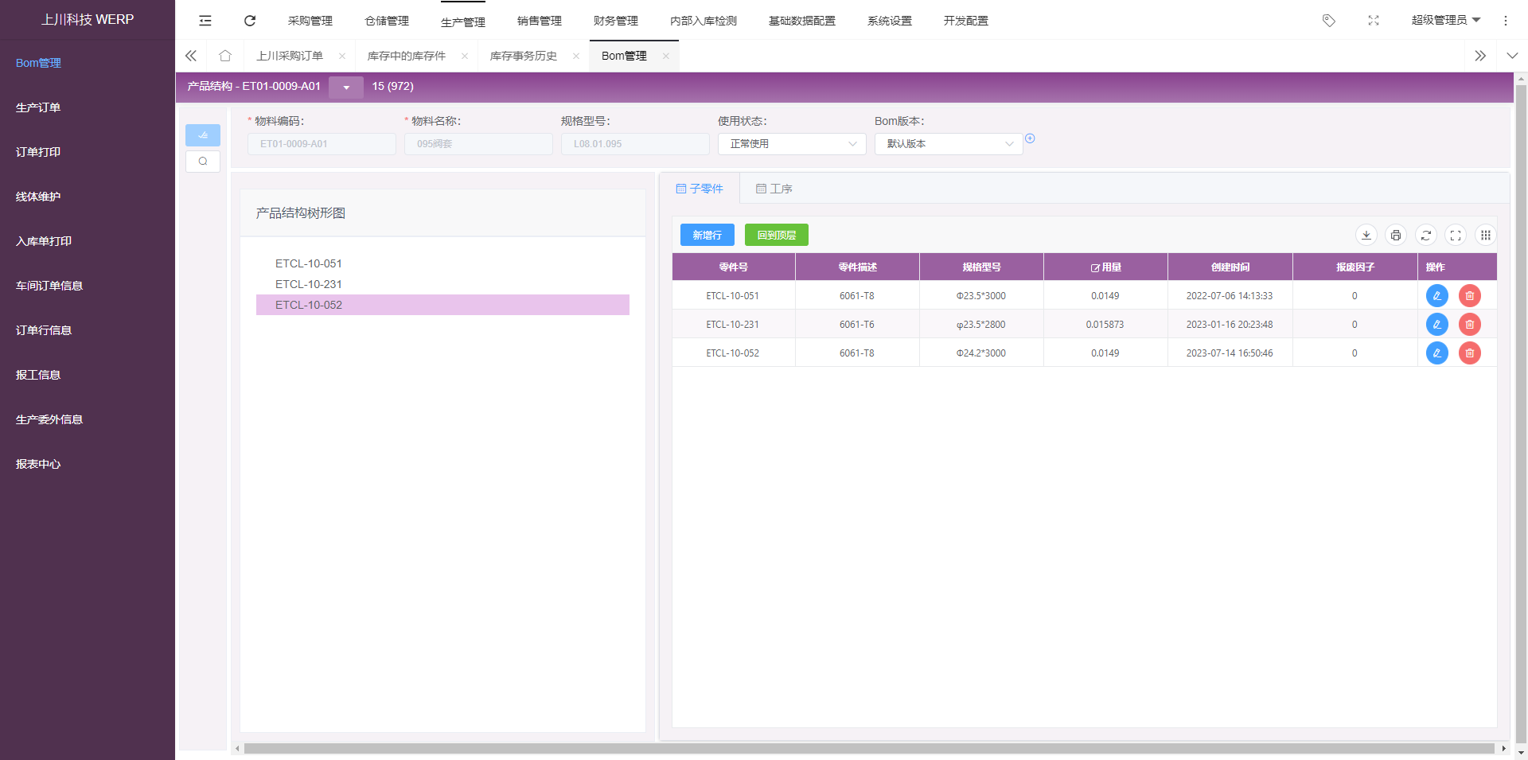Screen dimensions: 1528x760
Task: Expand the tab list chevron
Action: point(1512,56)
